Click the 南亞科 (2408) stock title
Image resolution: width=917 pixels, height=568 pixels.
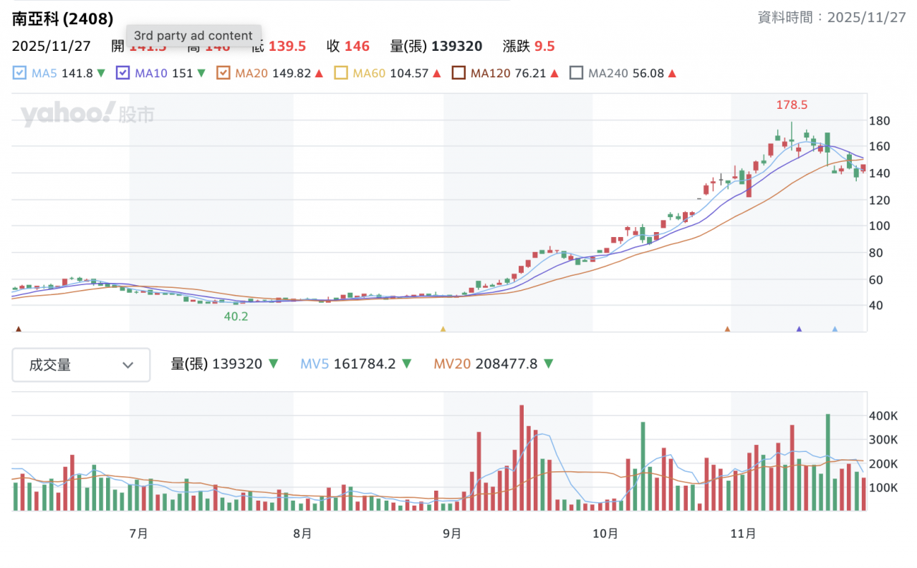pyautogui.click(x=62, y=19)
